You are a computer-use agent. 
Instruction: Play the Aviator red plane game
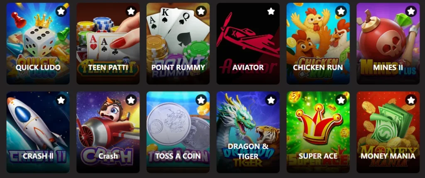pos(248,44)
